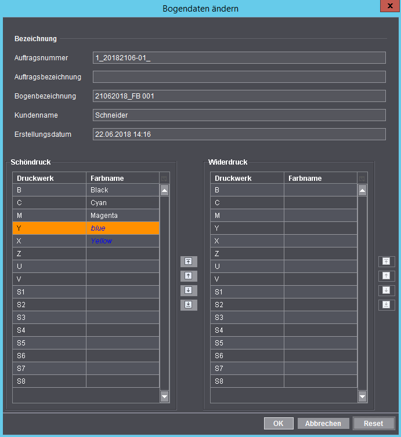Close the Bogendaten ändern dialog
This screenshot has height=437, width=401.
pyautogui.click(x=390, y=6)
